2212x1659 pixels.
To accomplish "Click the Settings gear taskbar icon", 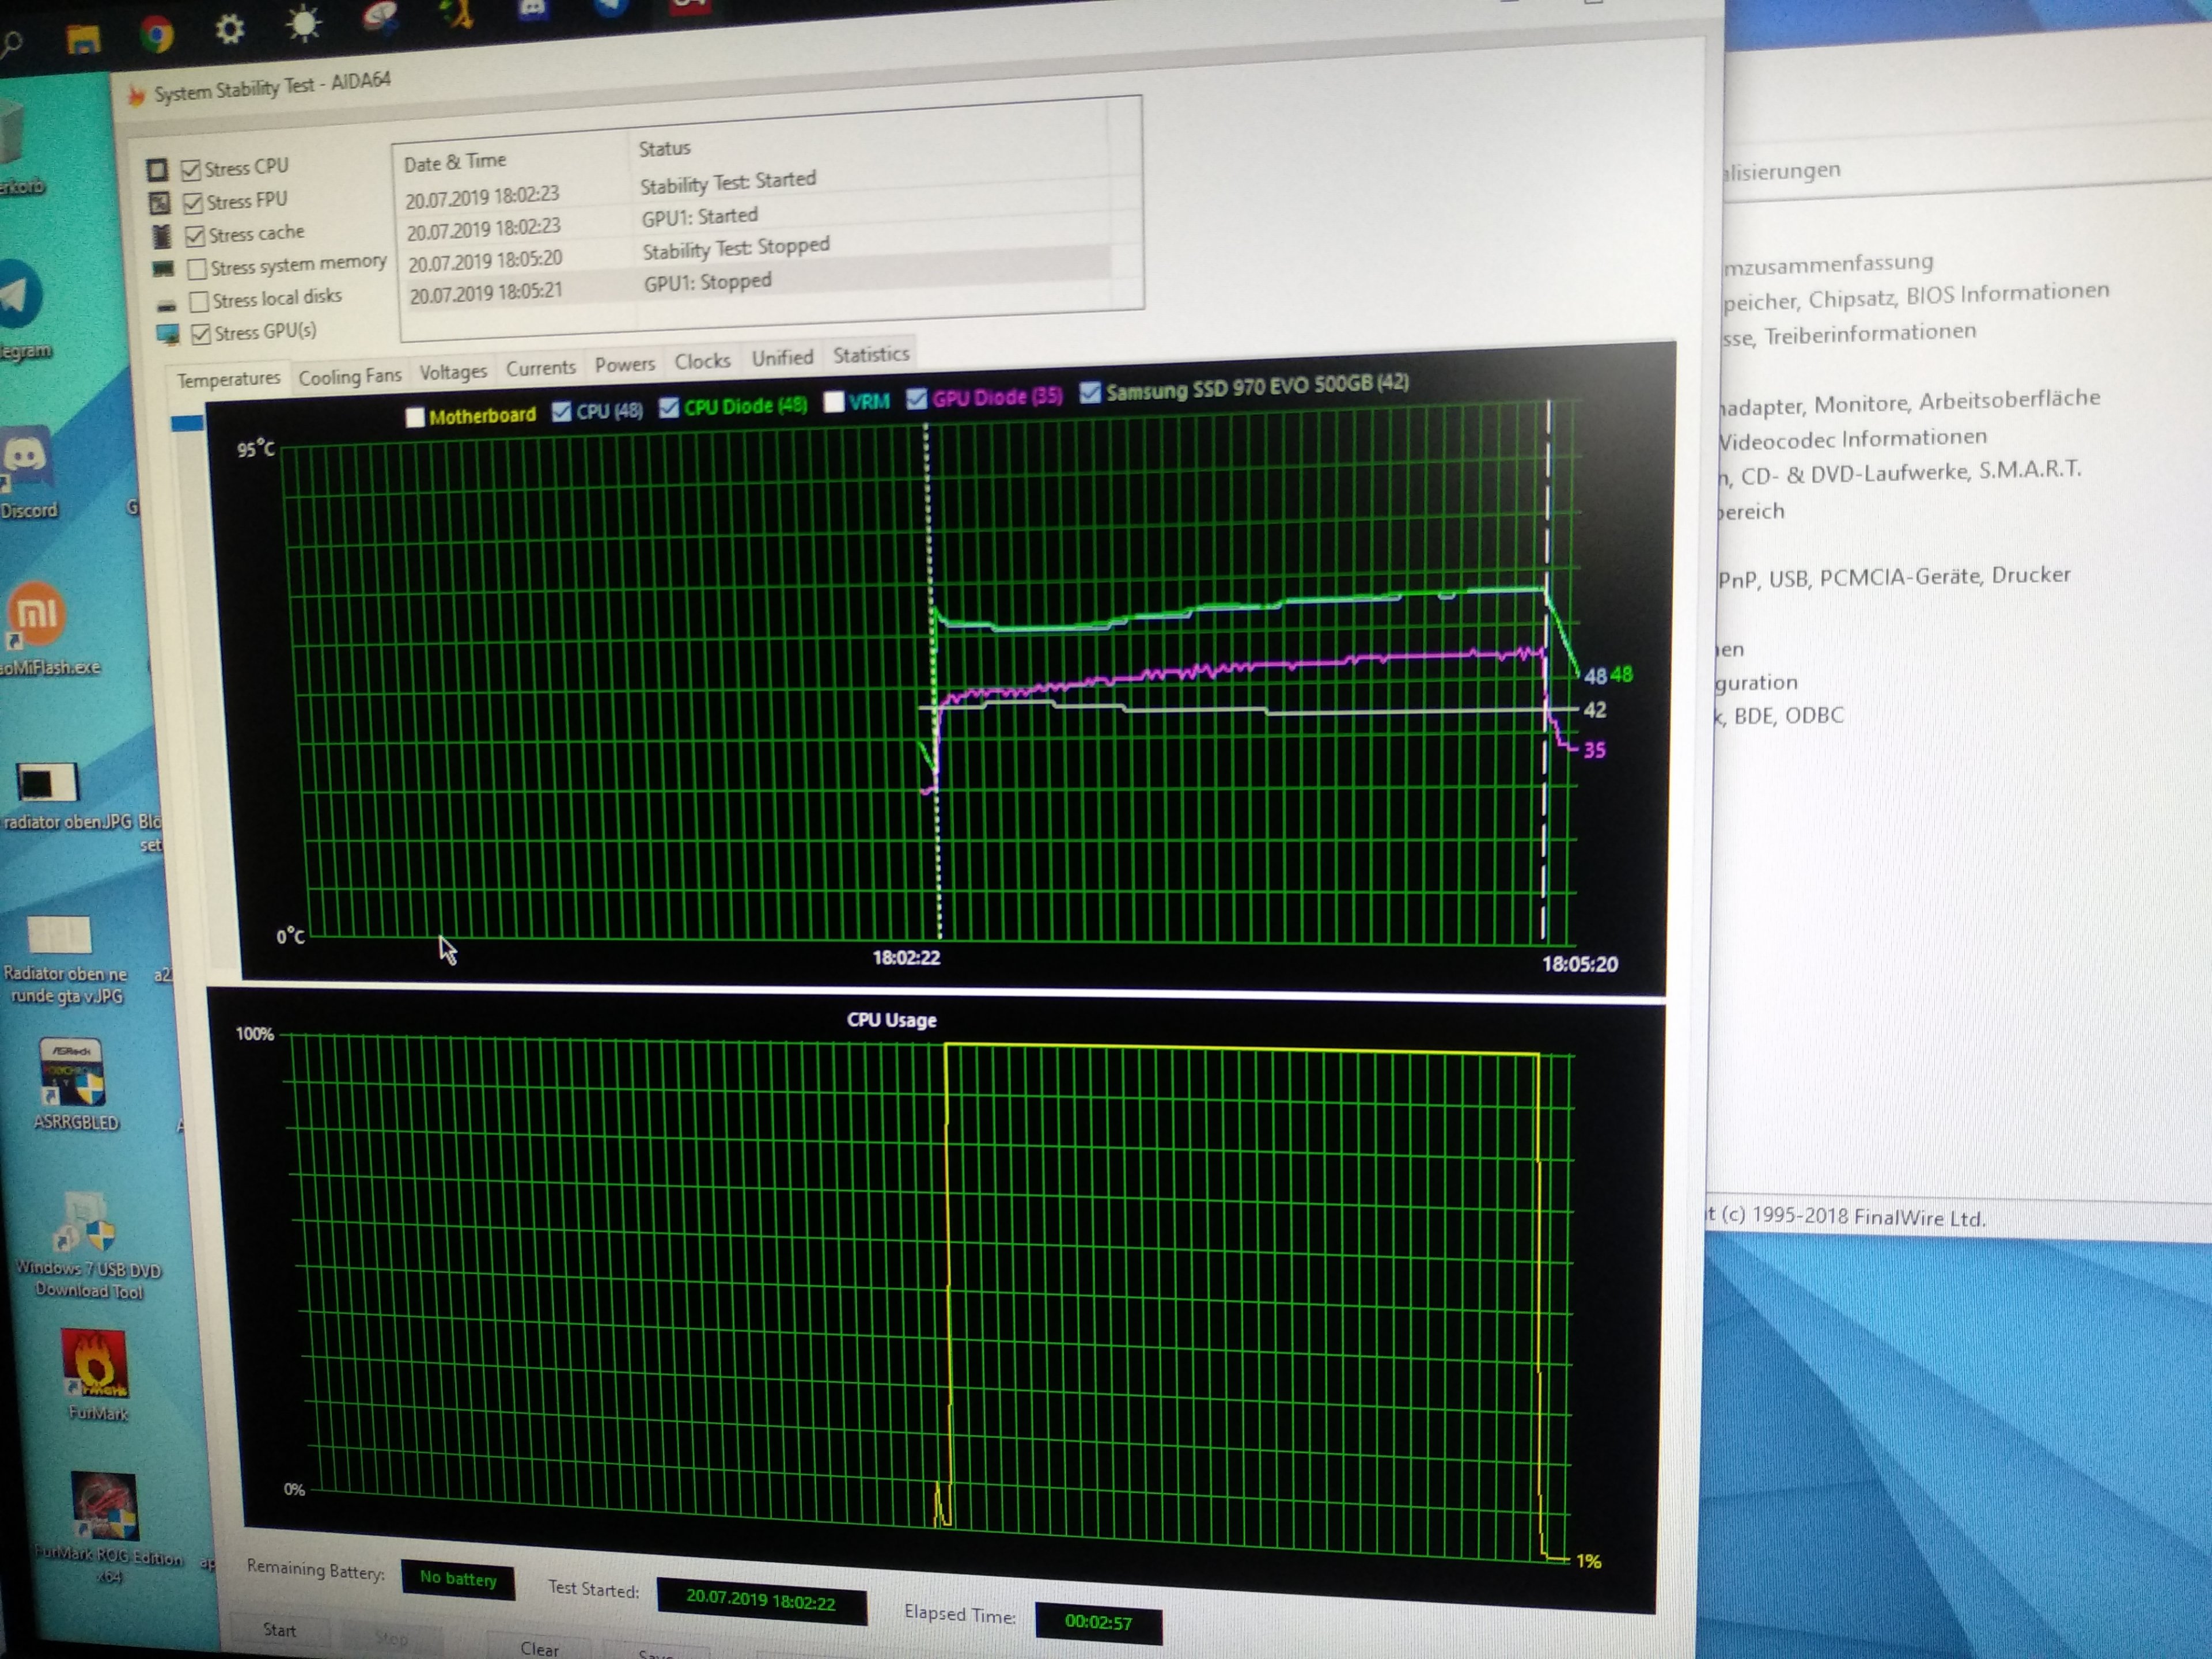I will (230, 29).
